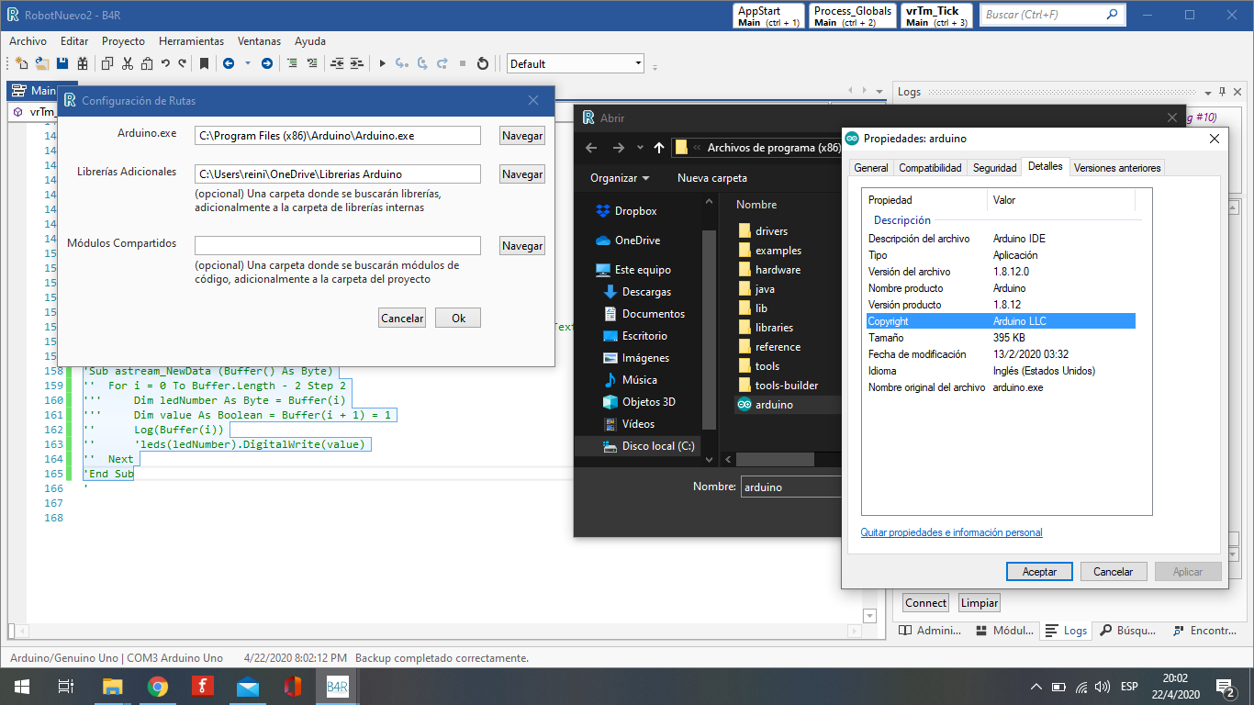Screen dimensions: 1254x705
Task: Click the Undo arrow icon
Action: (165, 63)
